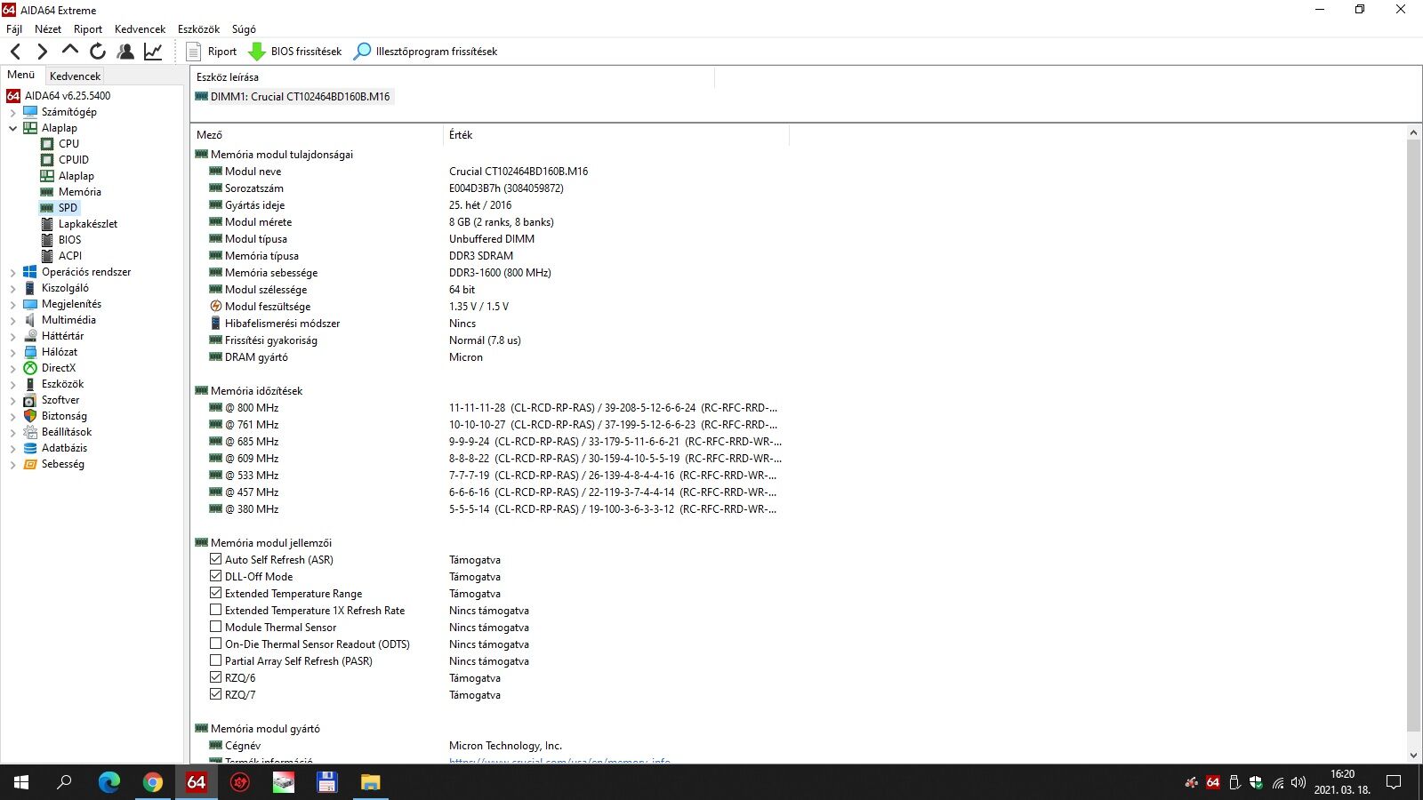1423x800 pixels.
Task: Open the Fájl menu
Action: [14, 29]
